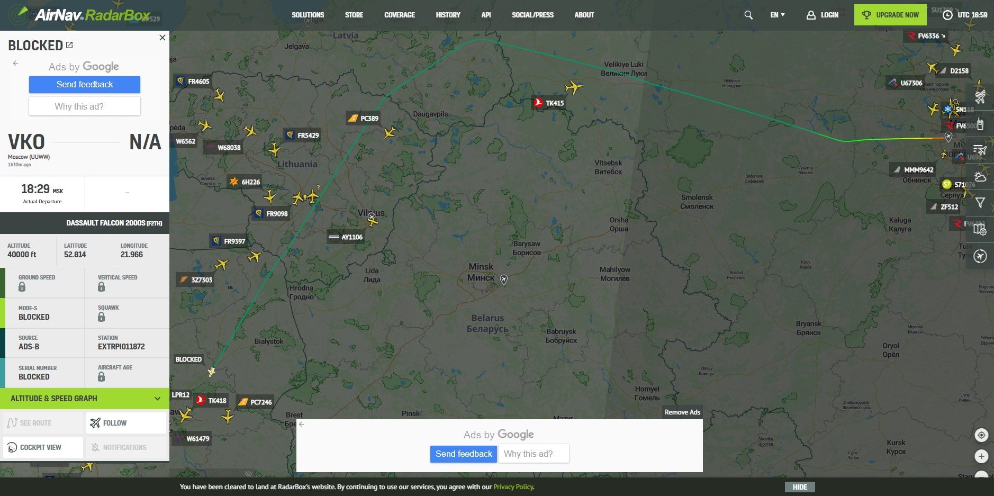The image size is (994, 496).
Task: Center map with the locate target icon
Action: pyautogui.click(x=981, y=435)
